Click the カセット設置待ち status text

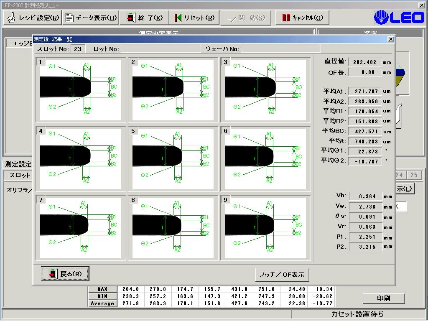pos(357,314)
